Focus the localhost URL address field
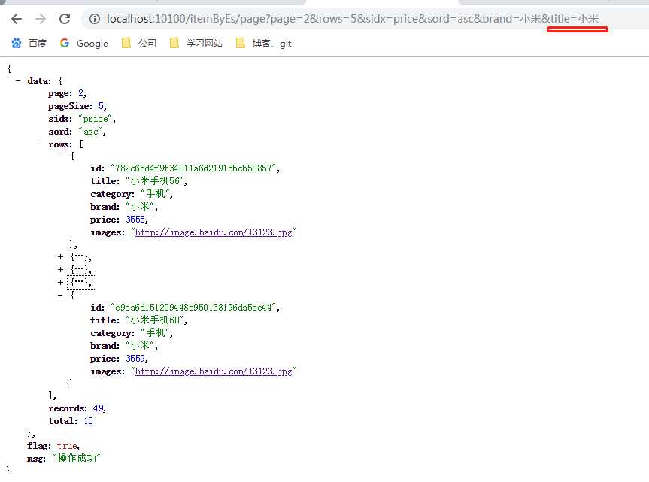The height and width of the screenshot is (482, 649). point(353,19)
